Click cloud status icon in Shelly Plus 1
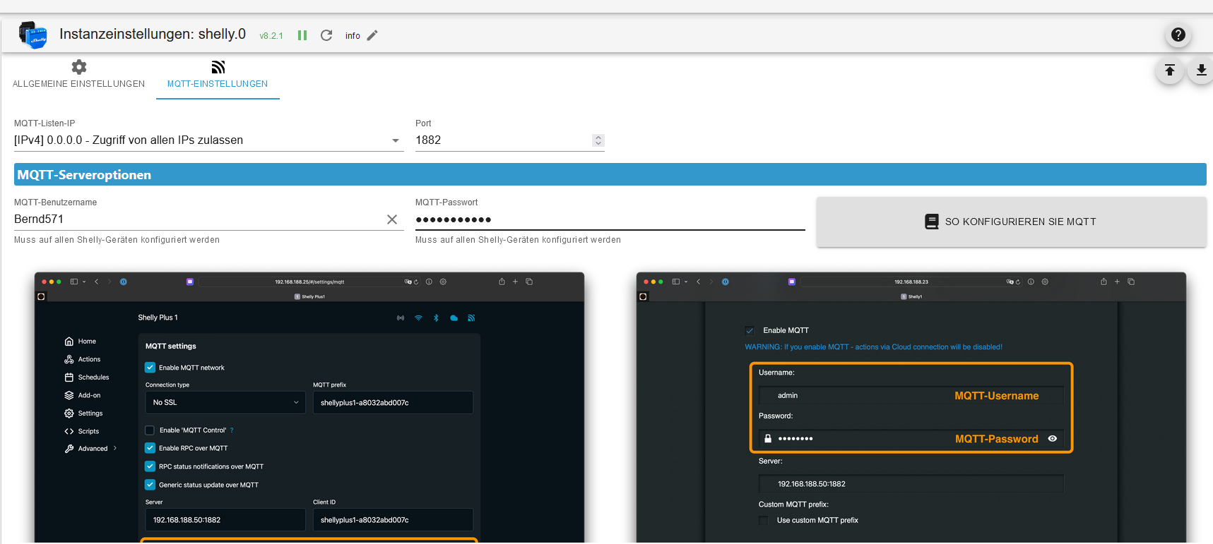1213x544 pixels. click(x=454, y=318)
